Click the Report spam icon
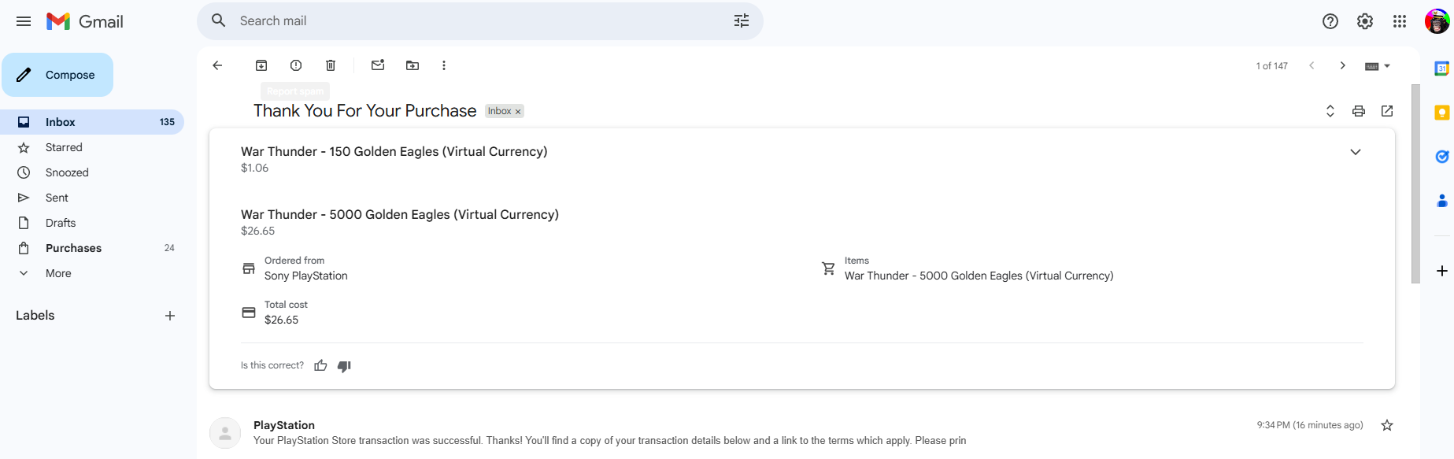Screen dimensions: 1454x459 point(296,65)
